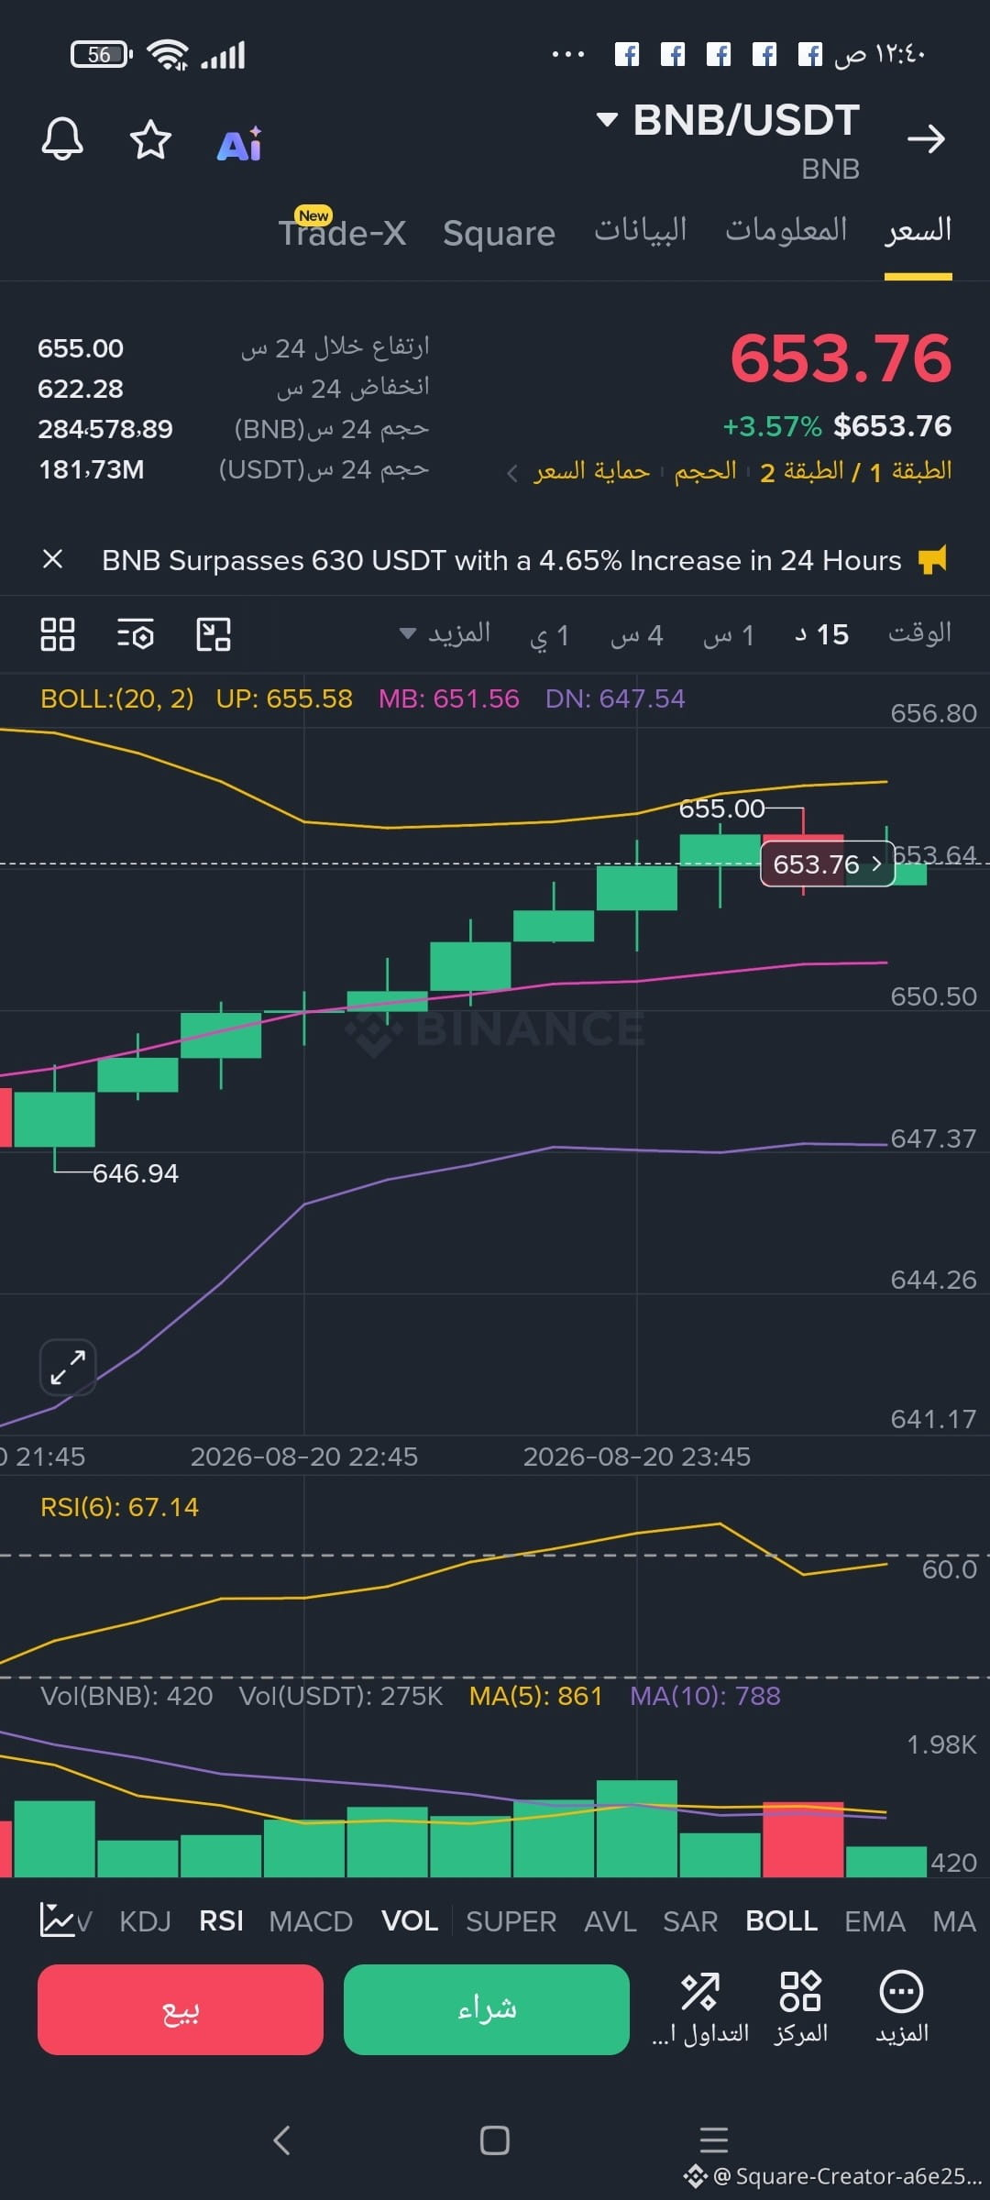Screen dimensions: 990x2200
Task: Enable the EMA indicator
Action: [874, 1920]
